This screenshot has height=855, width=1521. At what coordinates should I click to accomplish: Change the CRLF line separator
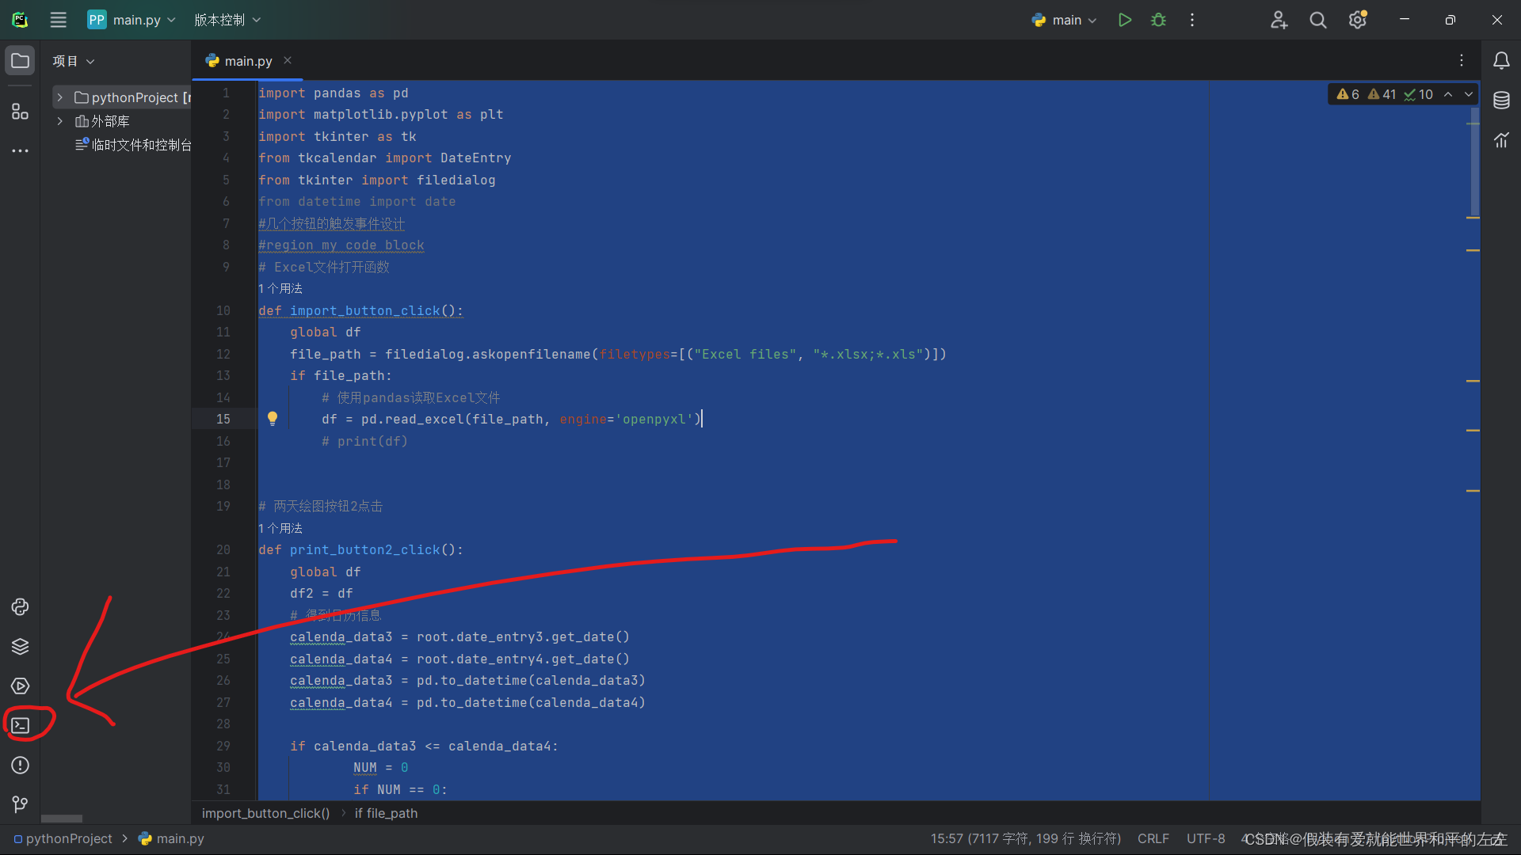[x=1153, y=838]
